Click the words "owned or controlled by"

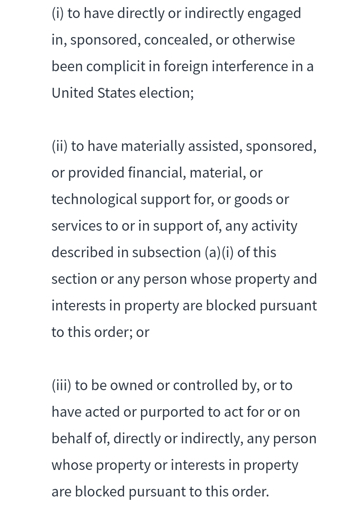tap(185, 385)
